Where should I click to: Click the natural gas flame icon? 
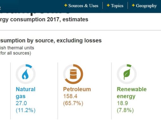coord(25,74)
